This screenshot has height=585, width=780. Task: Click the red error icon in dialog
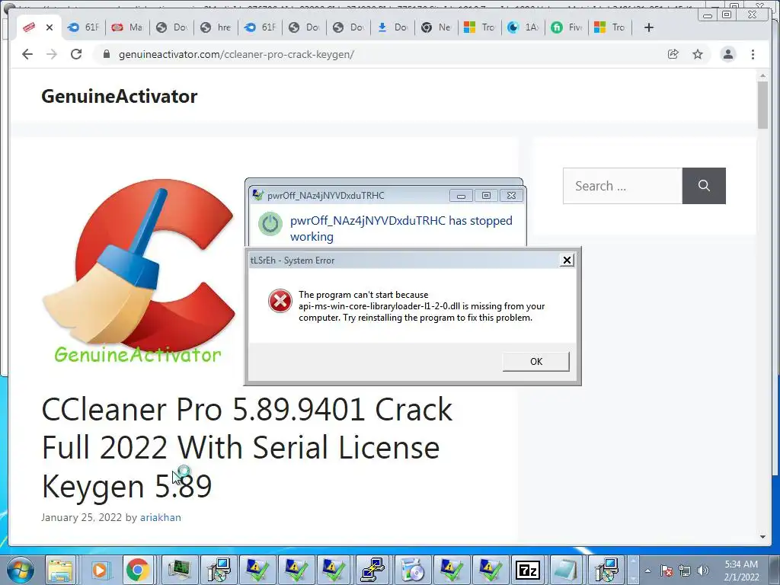point(280,301)
